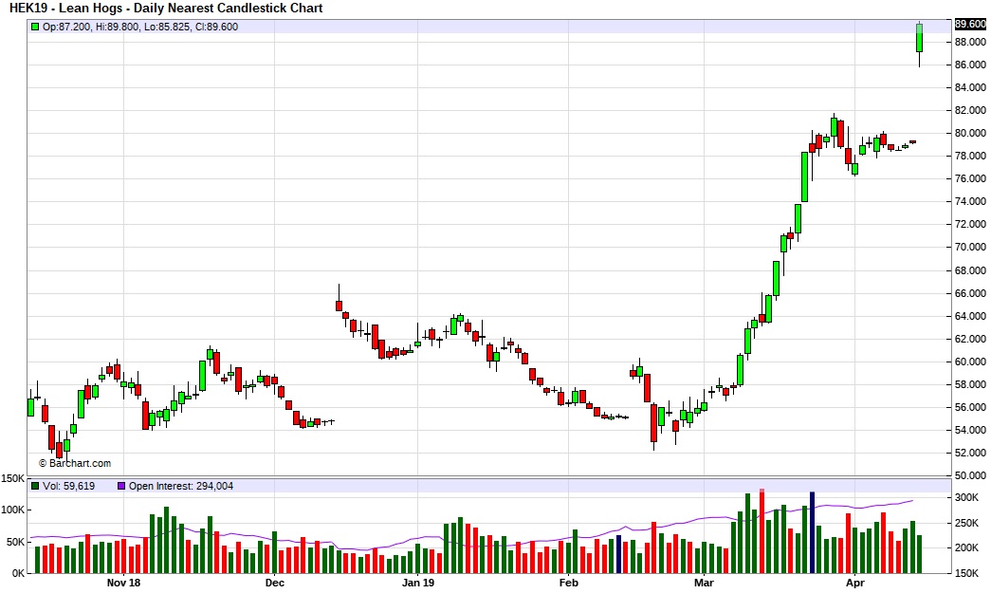991x612 pixels.
Task: Click the 200K open interest axis label
Action: [966, 547]
